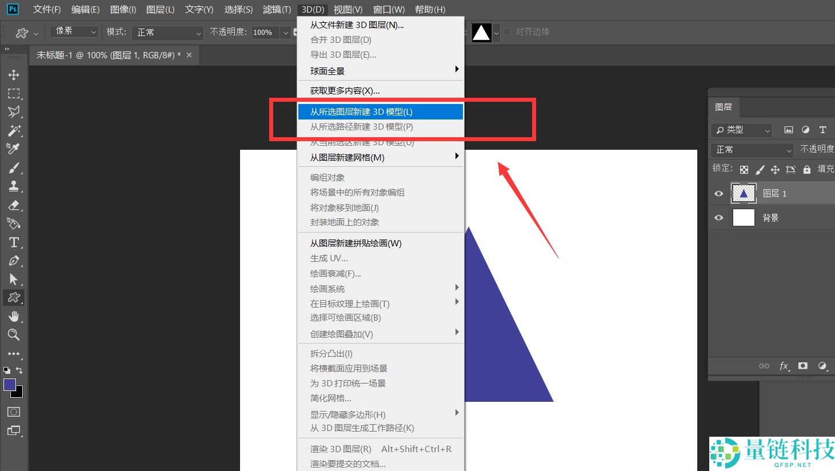Select the Rectangular Marquee tool
The image size is (835, 471).
click(x=14, y=93)
